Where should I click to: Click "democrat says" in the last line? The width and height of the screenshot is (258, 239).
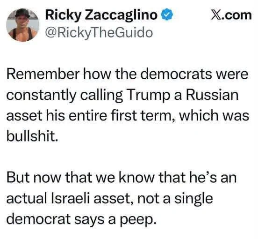pos(56,220)
